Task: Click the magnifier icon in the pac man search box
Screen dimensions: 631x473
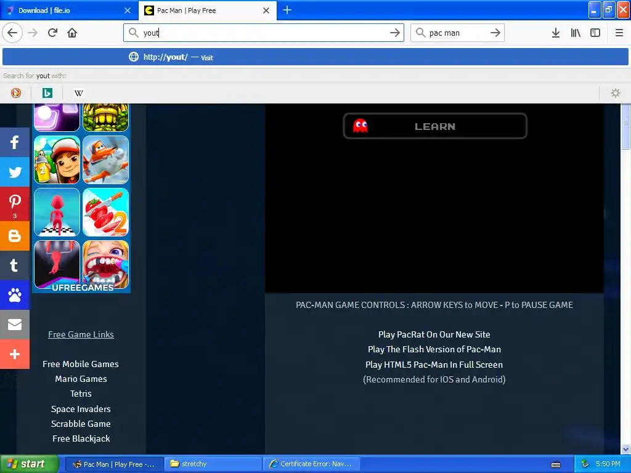Action: tap(420, 33)
